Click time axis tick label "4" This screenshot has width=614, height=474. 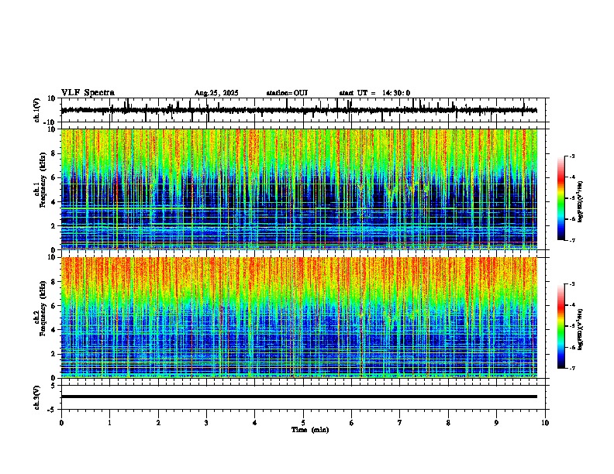coord(255,423)
